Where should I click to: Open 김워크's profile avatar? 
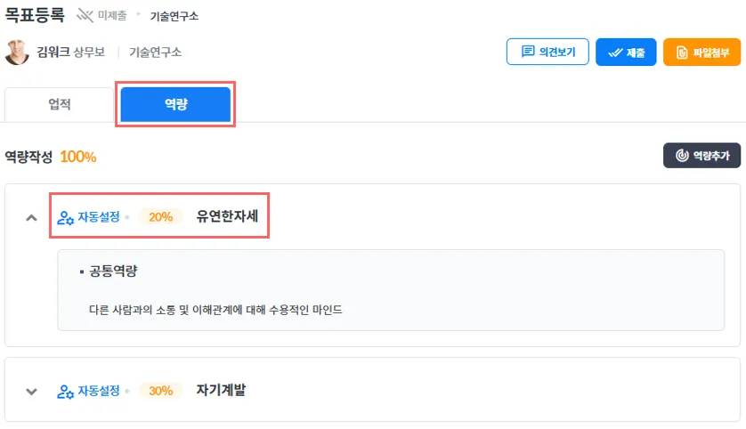pyautogui.click(x=17, y=53)
